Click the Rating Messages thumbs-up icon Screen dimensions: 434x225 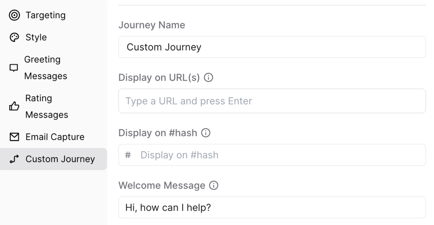point(14,106)
